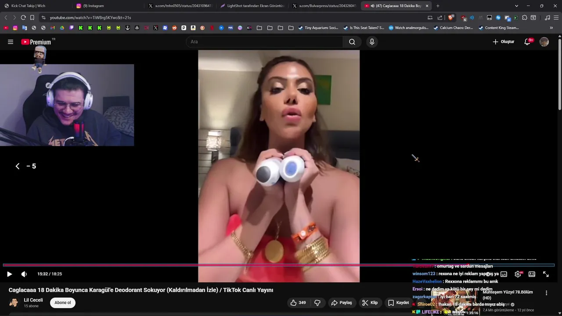Open the music note media control icon
The height and width of the screenshot is (316, 562).
point(547,18)
